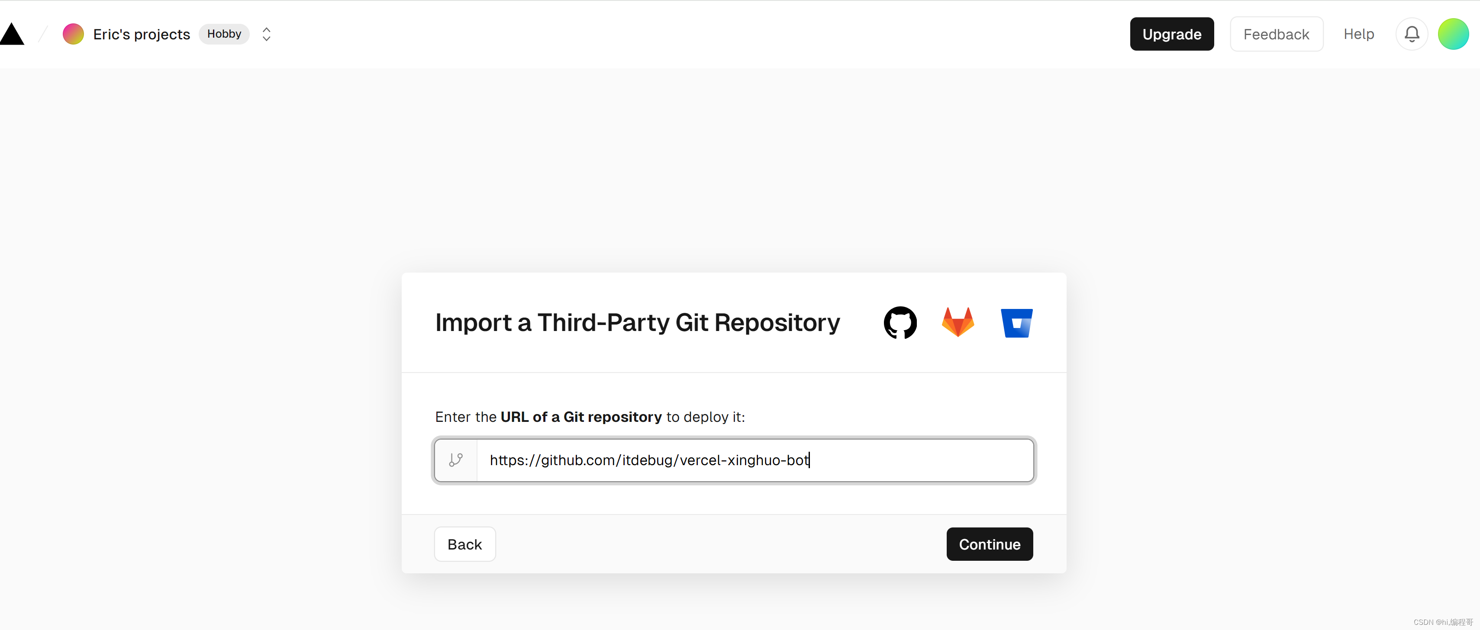The height and width of the screenshot is (630, 1480).
Task: Click the Vercel triangle logo
Action: coord(12,35)
